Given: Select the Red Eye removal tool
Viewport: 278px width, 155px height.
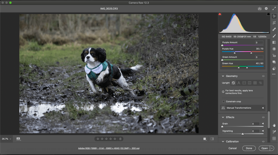Looking at the screenshot, I should click(274, 56).
